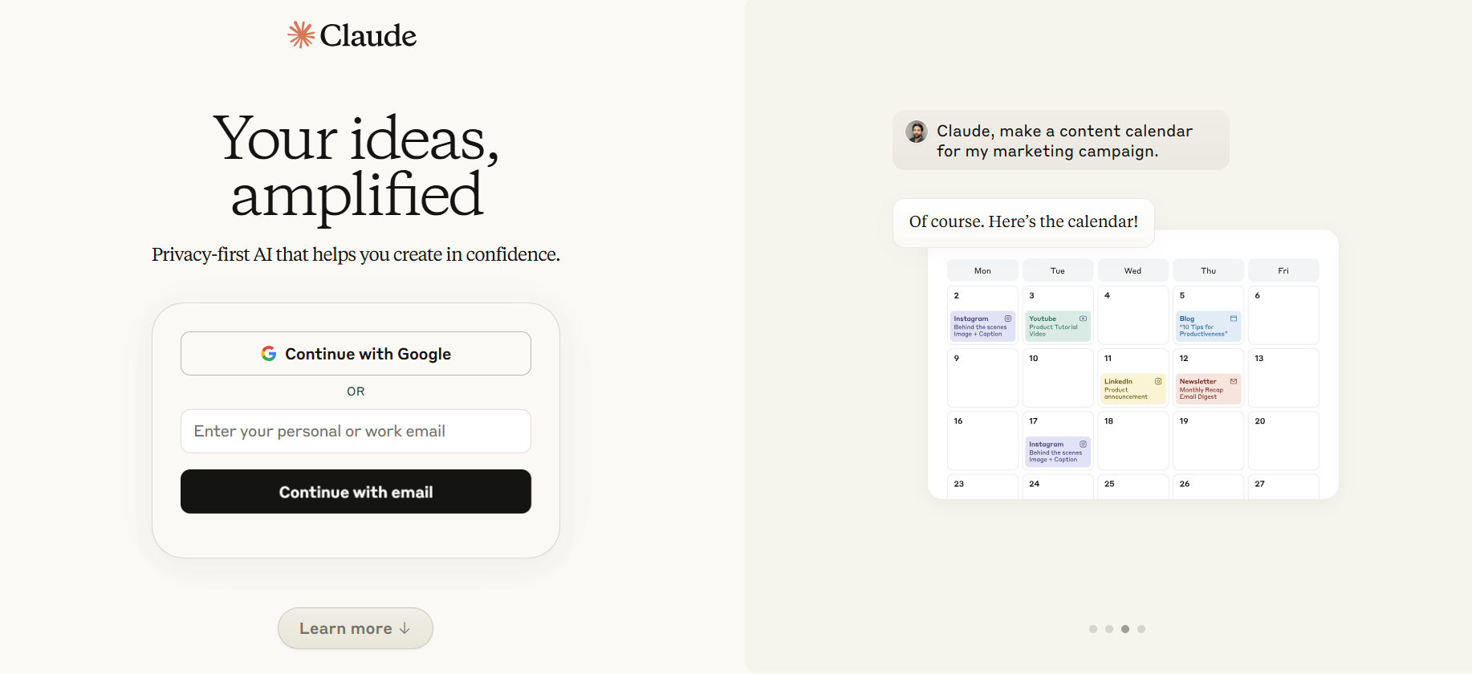The height and width of the screenshot is (674, 1472).
Task: Click the Google G logo icon
Action: click(x=269, y=354)
